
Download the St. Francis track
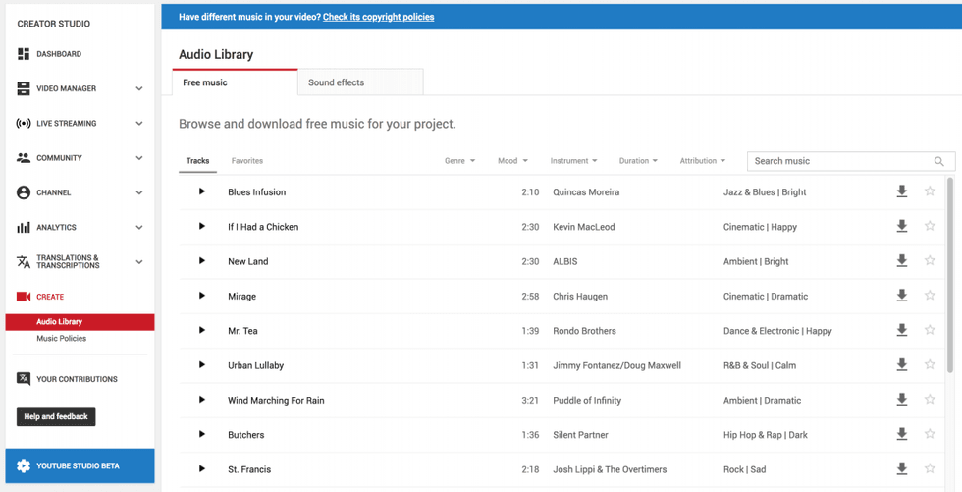pos(901,468)
